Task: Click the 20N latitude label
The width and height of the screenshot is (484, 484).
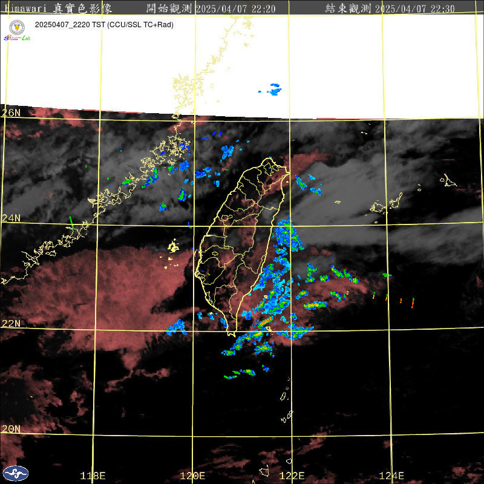Action: 11,429
